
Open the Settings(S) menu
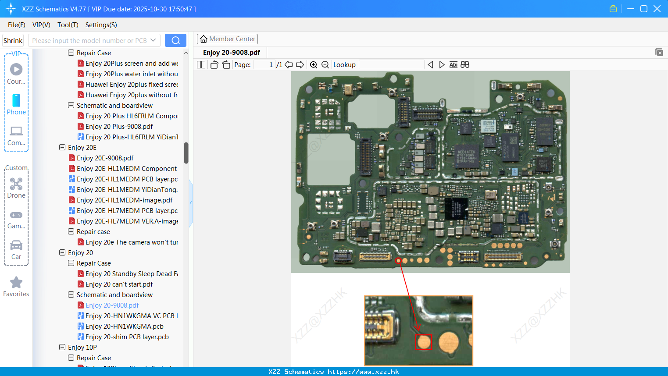[x=101, y=25]
